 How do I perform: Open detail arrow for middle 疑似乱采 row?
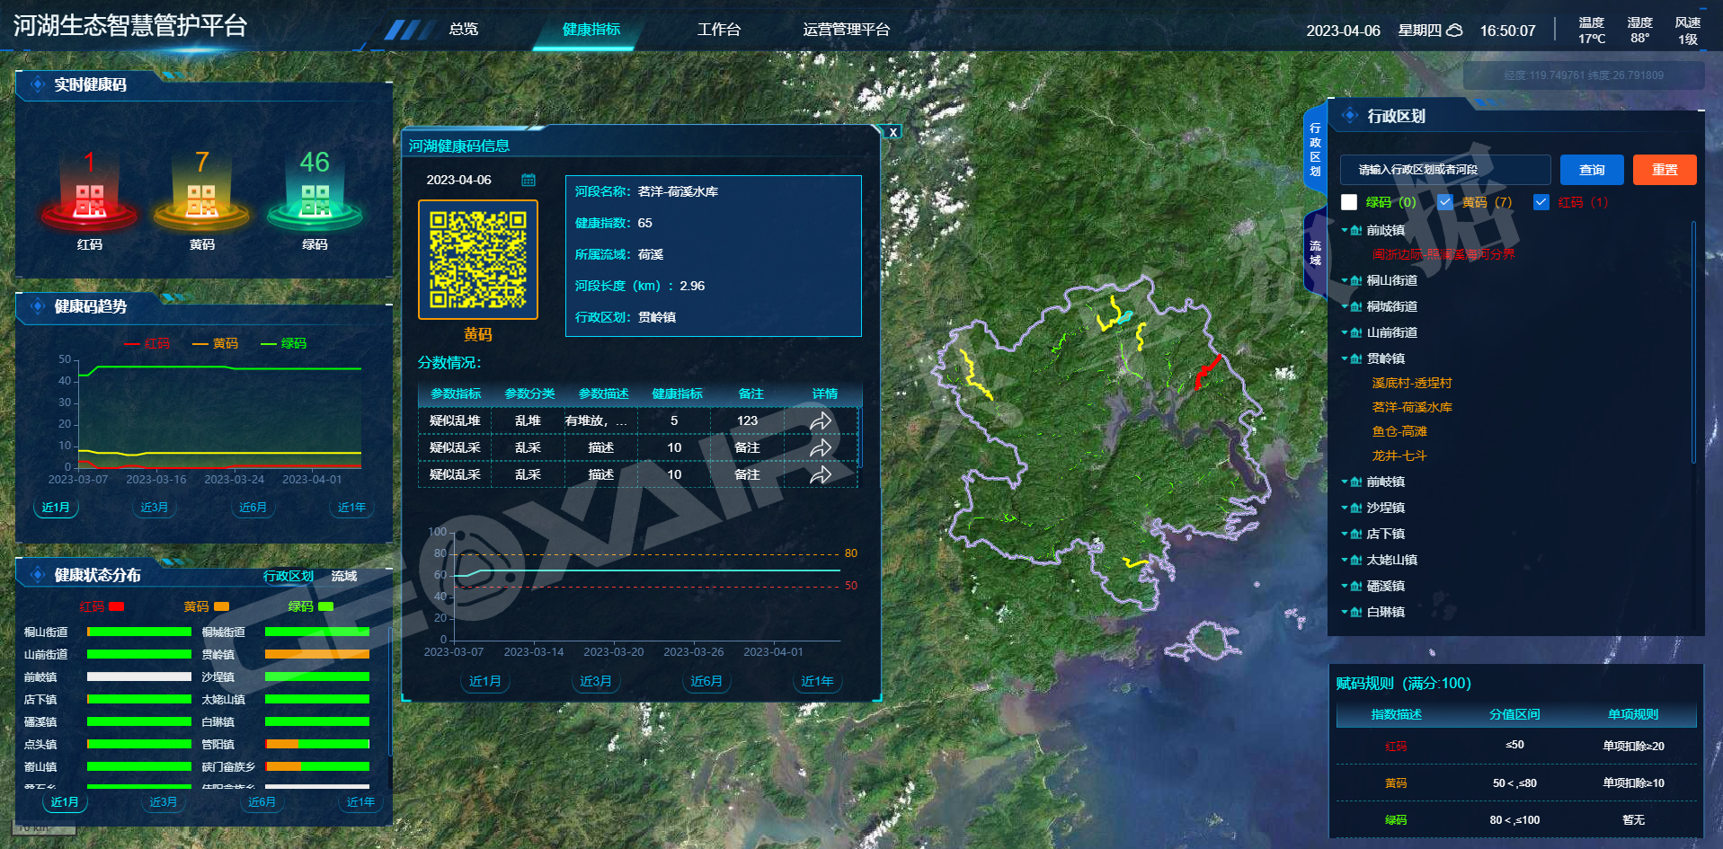coord(821,447)
